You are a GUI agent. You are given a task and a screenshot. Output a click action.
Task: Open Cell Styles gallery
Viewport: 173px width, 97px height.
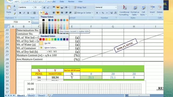143,10
